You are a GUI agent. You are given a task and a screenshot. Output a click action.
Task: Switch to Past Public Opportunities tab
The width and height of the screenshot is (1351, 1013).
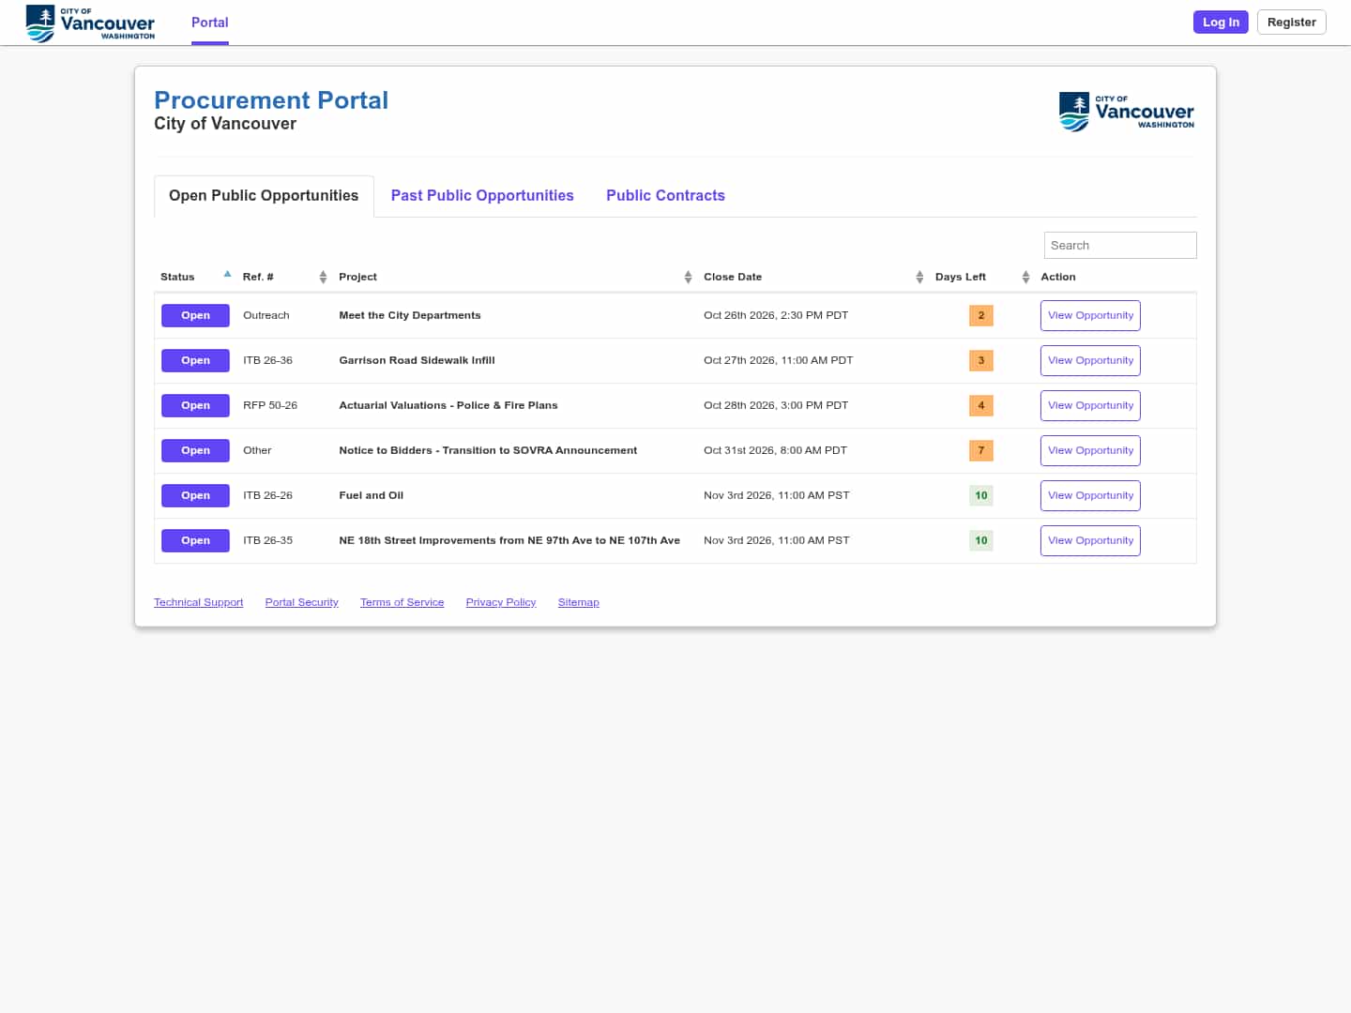point(482,195)
